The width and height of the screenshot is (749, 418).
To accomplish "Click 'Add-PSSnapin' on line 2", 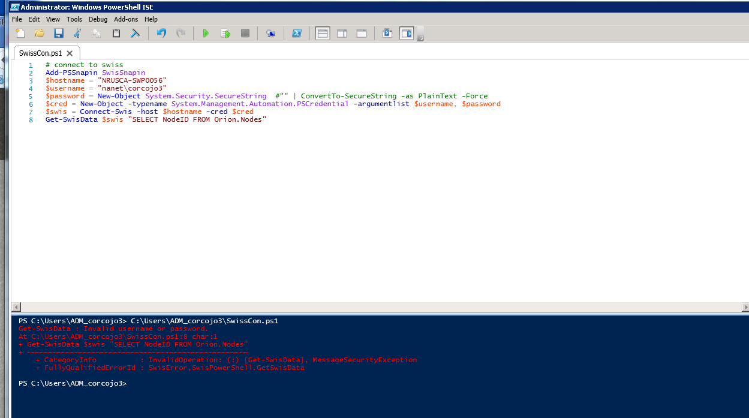I will pos(71,73).
